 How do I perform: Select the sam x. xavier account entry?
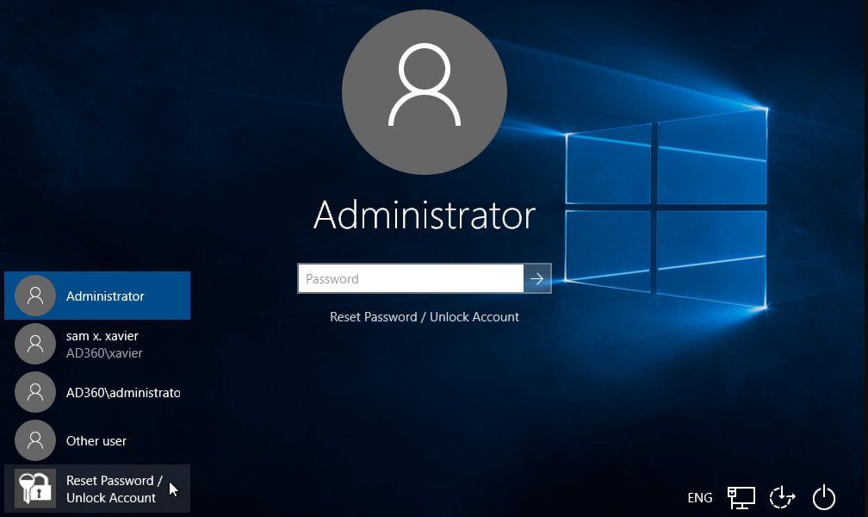(x=99, y=343)
